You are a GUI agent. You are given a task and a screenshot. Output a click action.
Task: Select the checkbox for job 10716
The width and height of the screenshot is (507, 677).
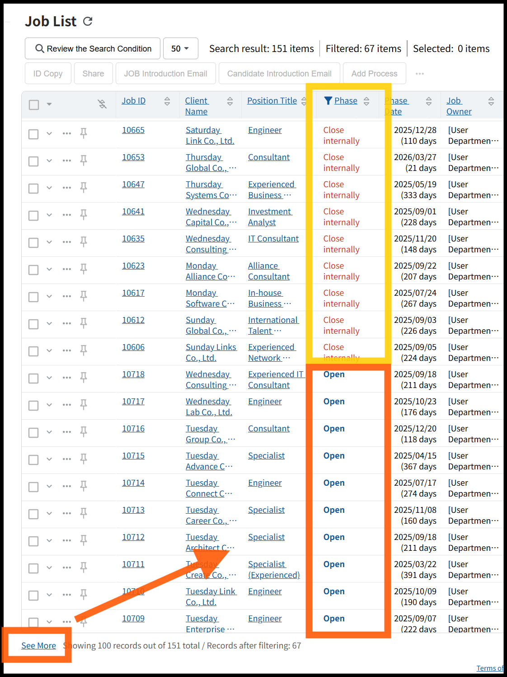[x=33, y=432]
